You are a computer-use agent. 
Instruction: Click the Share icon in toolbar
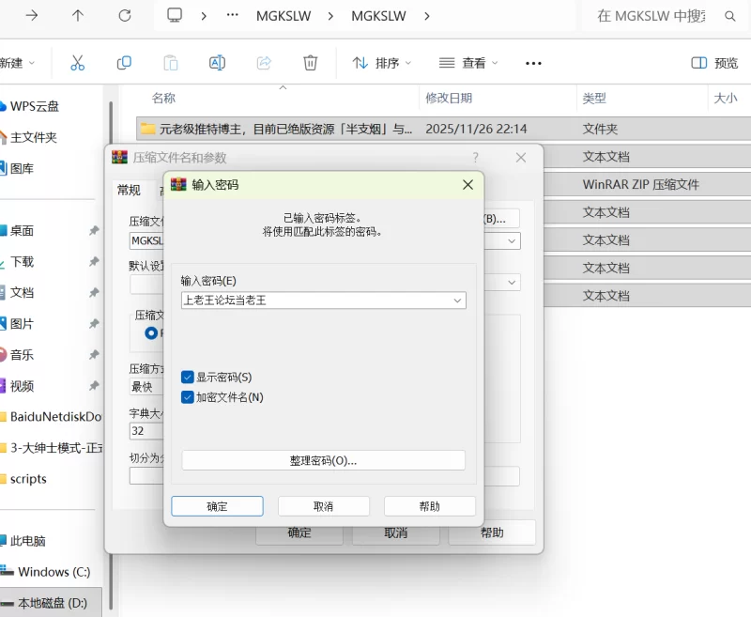pos(264,63)
